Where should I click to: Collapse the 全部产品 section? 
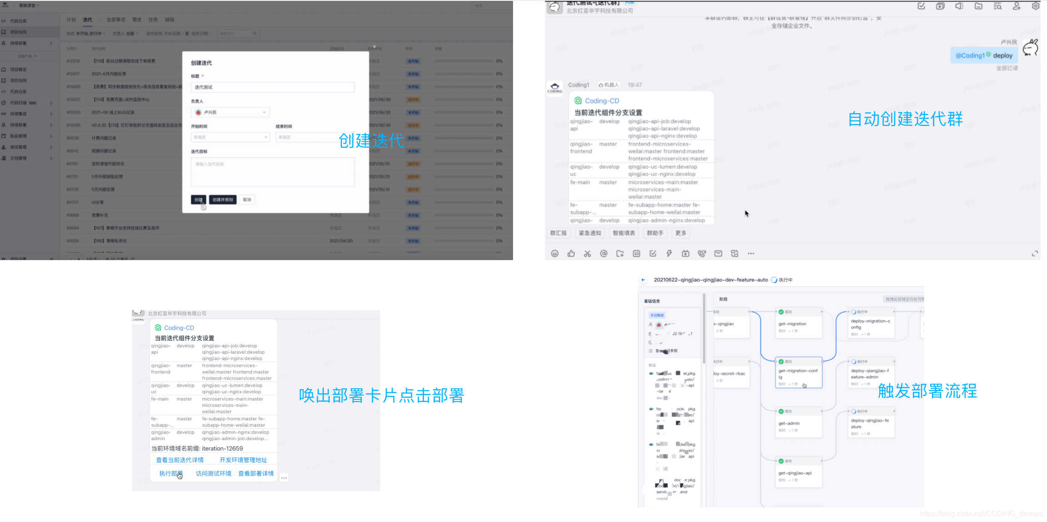(x=27, y=56)
